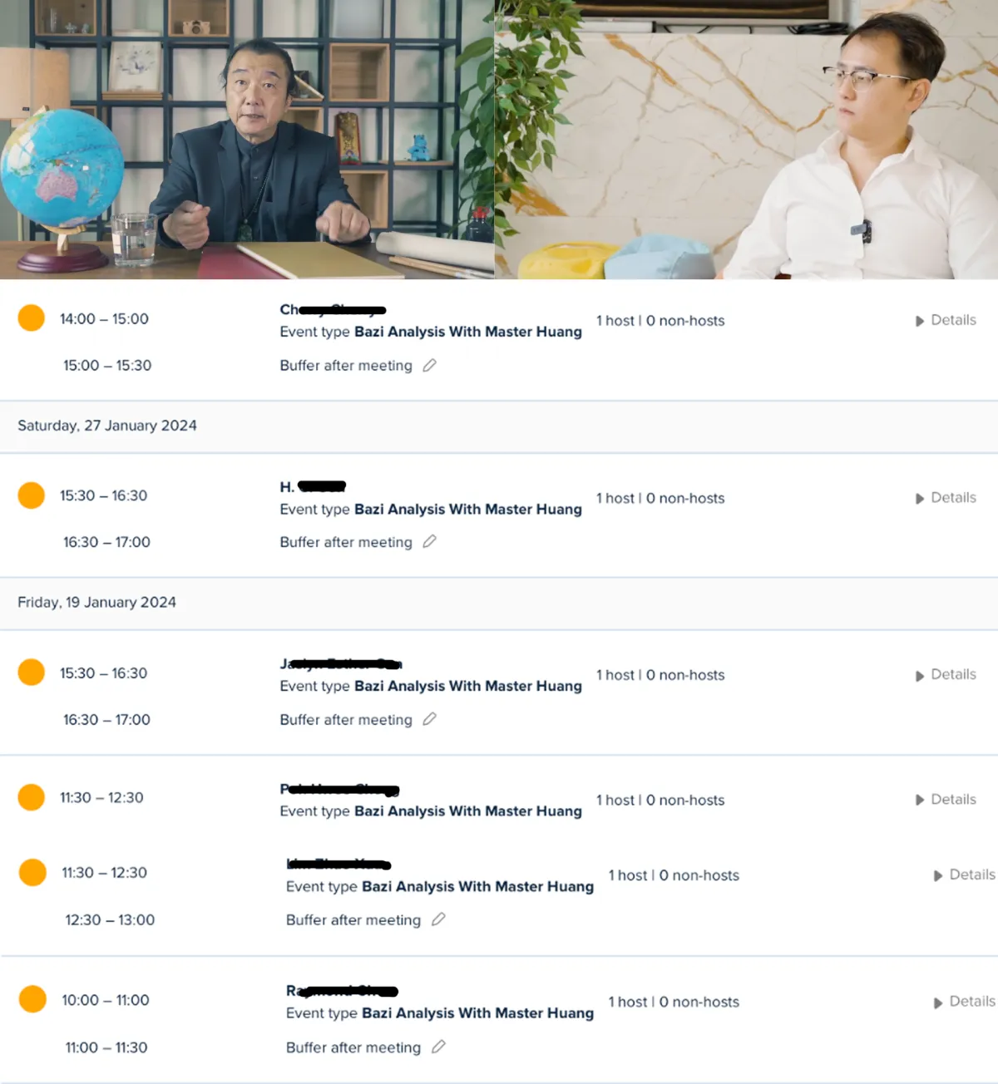The width and height of the screenshot is (998, 1084).
Task: Click orange dot beside 15:30 – 16:30 on 27 January
Action: pos(32,495)
